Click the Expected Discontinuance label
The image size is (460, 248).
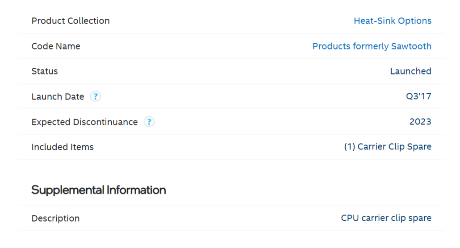84,122
